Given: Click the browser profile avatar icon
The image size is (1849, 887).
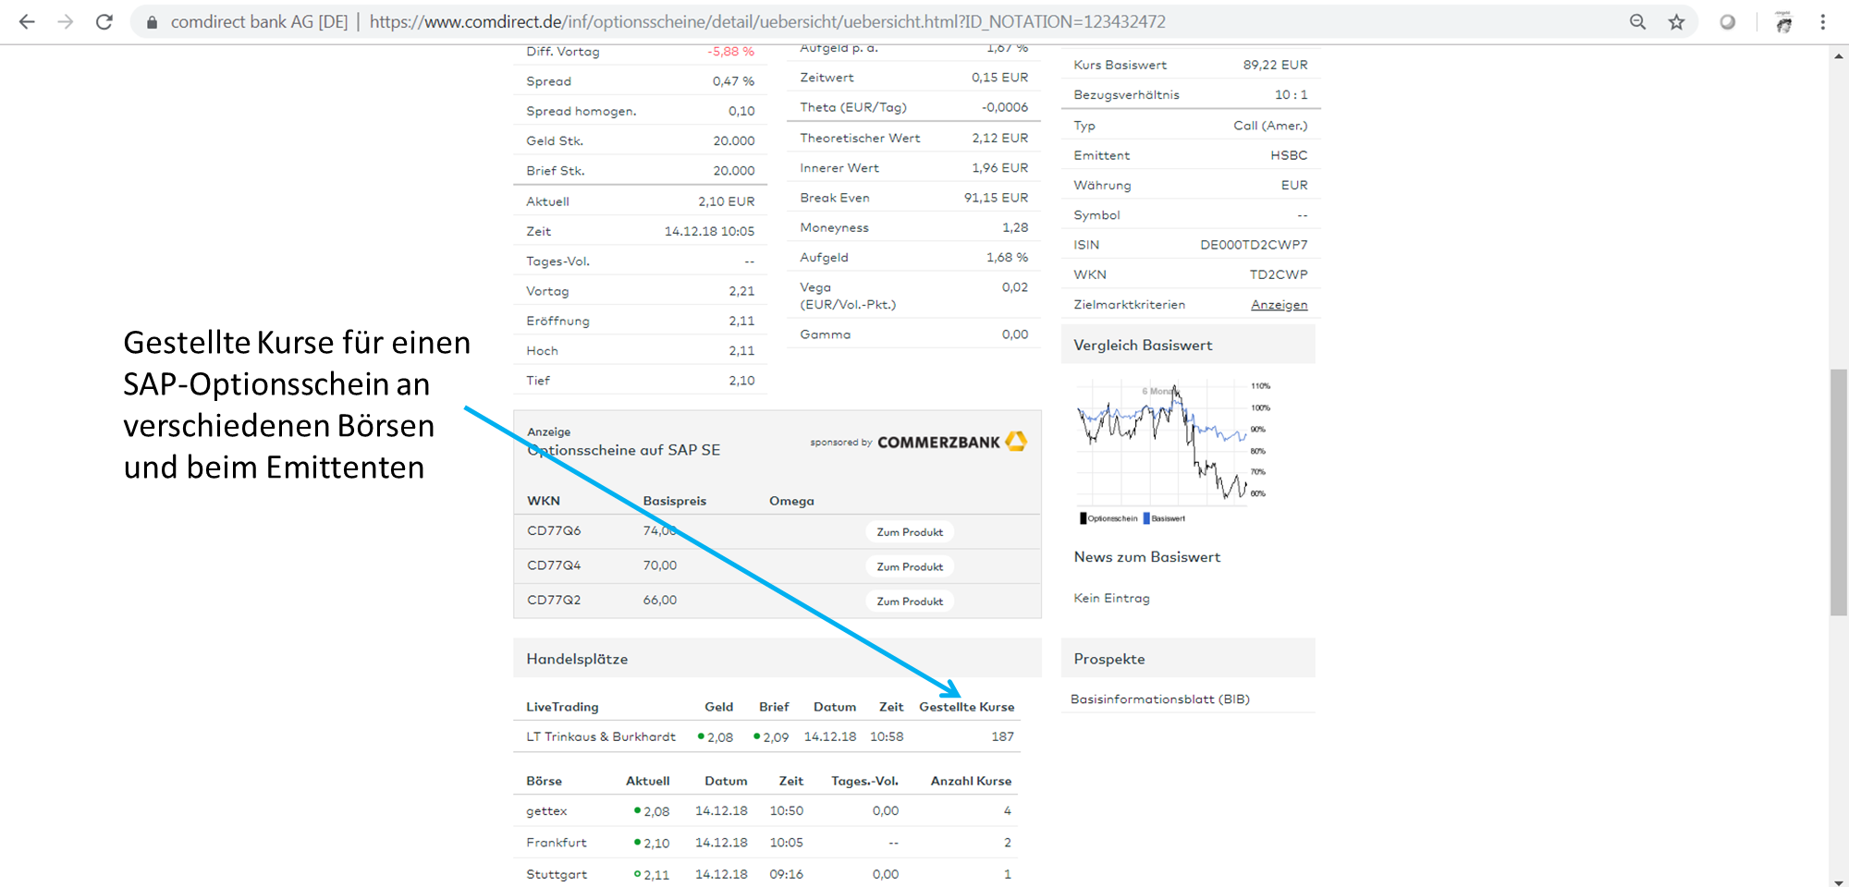Looking at the screenshot, I should [1783, 22].
